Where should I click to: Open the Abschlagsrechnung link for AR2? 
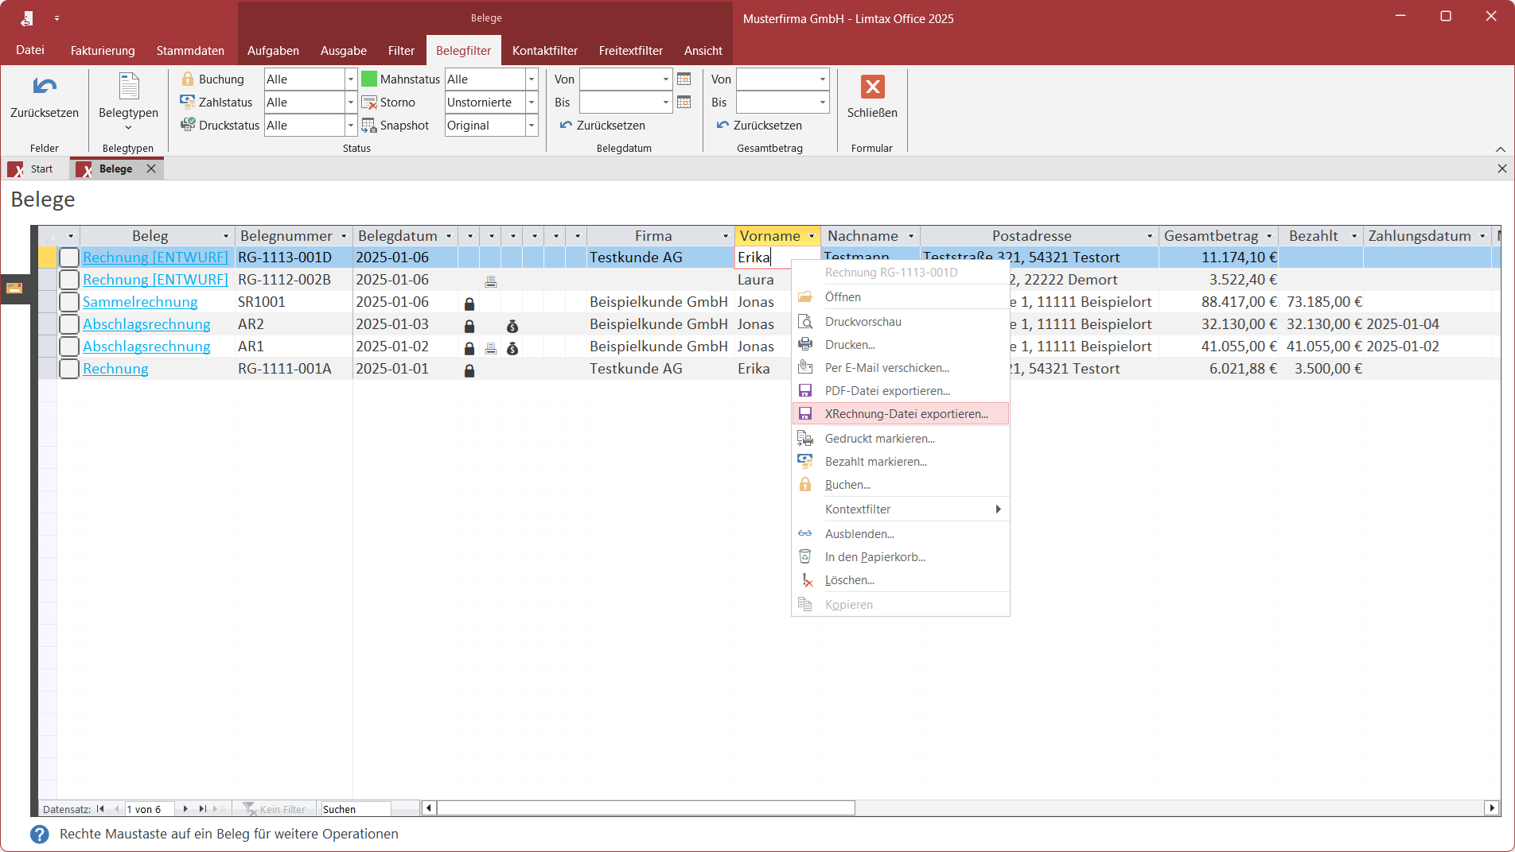point(146,324)
